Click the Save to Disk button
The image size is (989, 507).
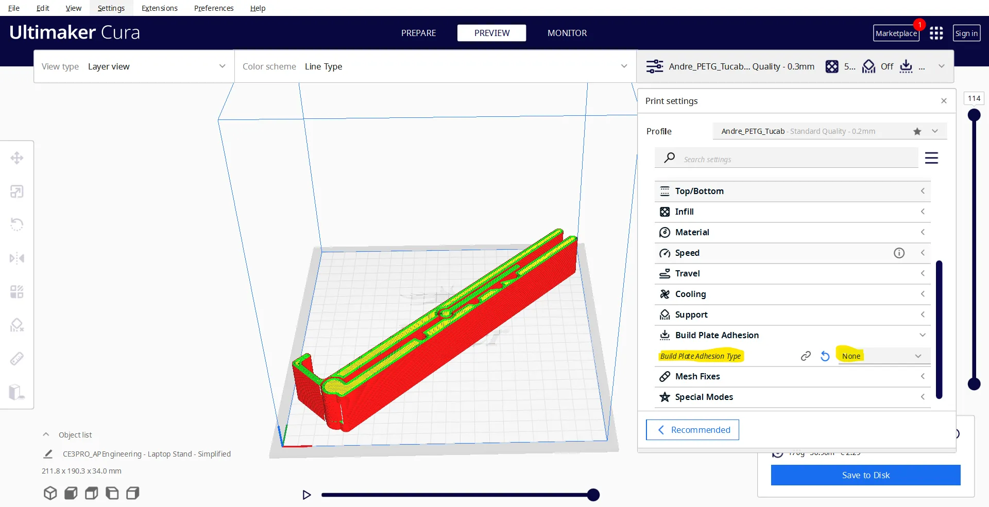[865, 475]
